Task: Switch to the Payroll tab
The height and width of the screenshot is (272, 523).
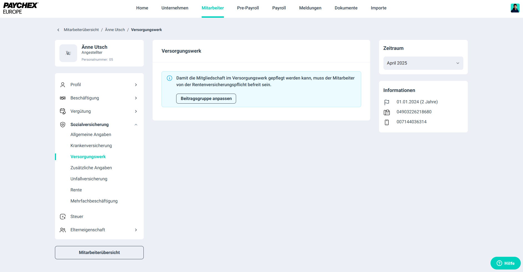Action: tap(279, 8)
